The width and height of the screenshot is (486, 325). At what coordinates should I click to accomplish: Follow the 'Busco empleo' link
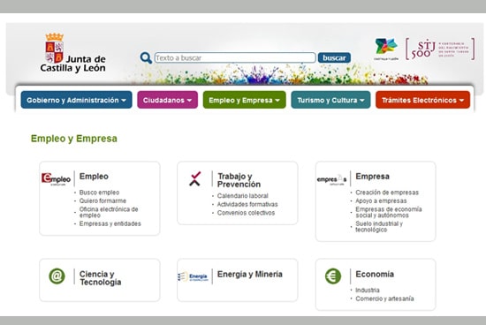pos(99,193)
